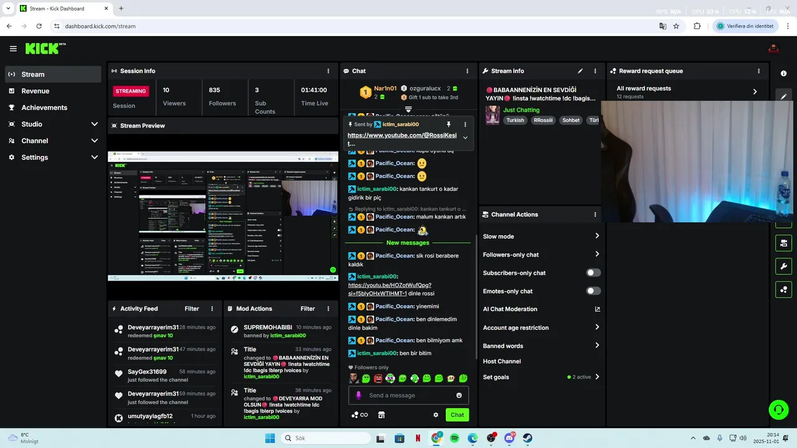The image size is (797, 448).
Task: Open AI Chat Moderation external link icon
Action: 597,309
